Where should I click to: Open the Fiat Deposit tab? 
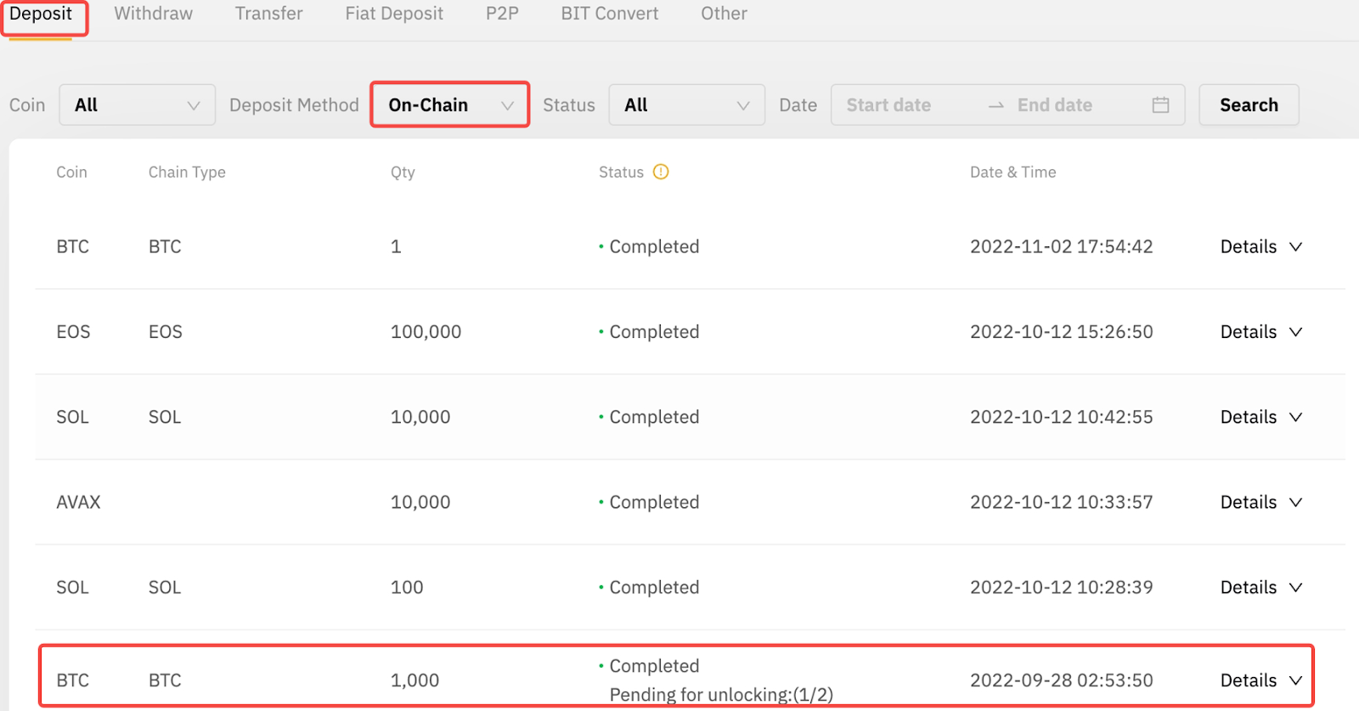coord(394,14)
